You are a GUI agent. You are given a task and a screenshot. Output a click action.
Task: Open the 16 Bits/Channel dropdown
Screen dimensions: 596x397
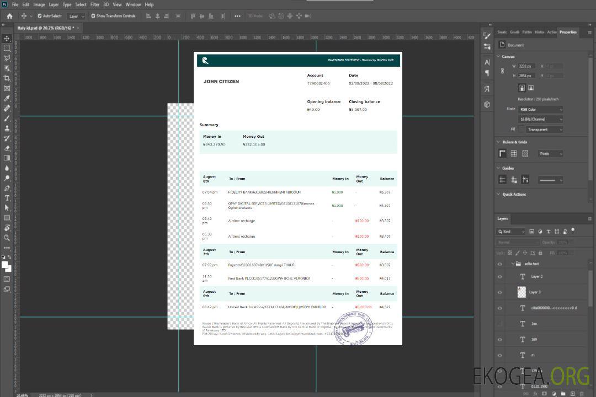[x=540, y=119]
